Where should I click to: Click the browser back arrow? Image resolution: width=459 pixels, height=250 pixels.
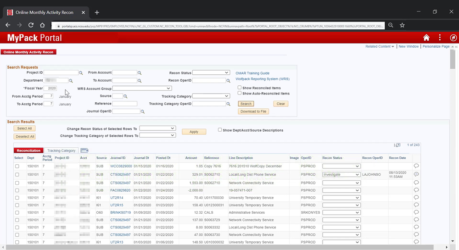coord(8,25)
